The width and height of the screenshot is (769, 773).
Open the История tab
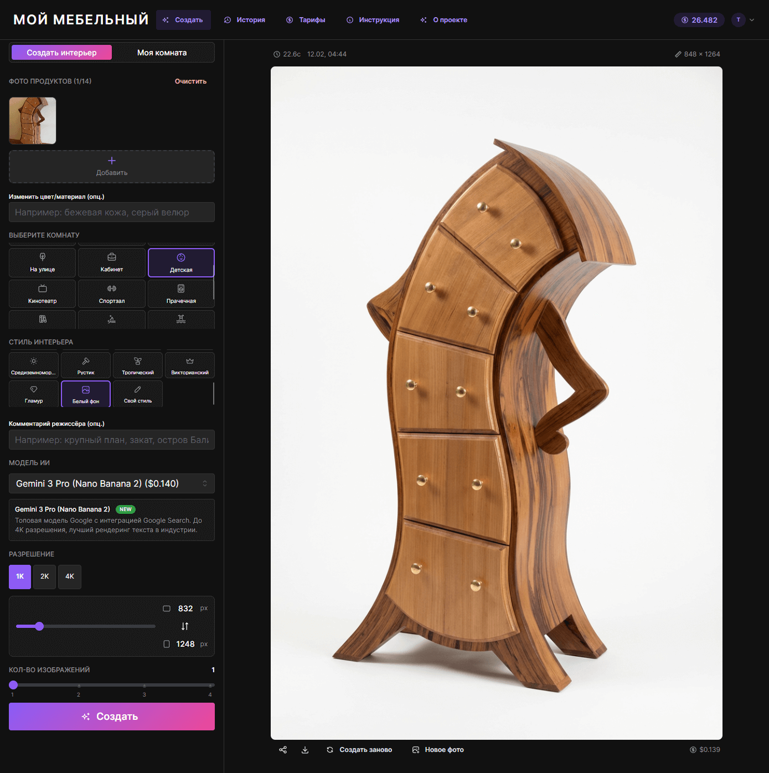pyautogui.click(x=245, y=20)
